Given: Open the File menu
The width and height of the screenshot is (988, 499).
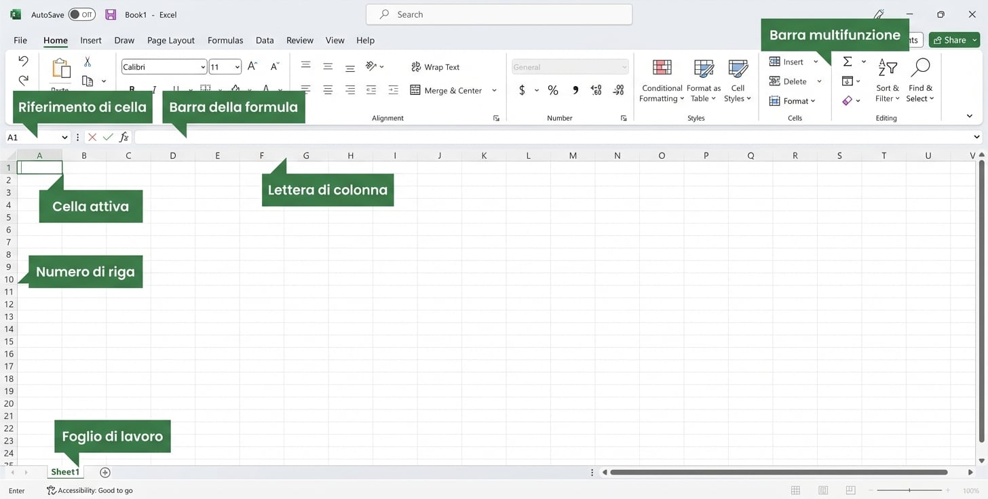Looking at the screenshot, I should 20,40.
